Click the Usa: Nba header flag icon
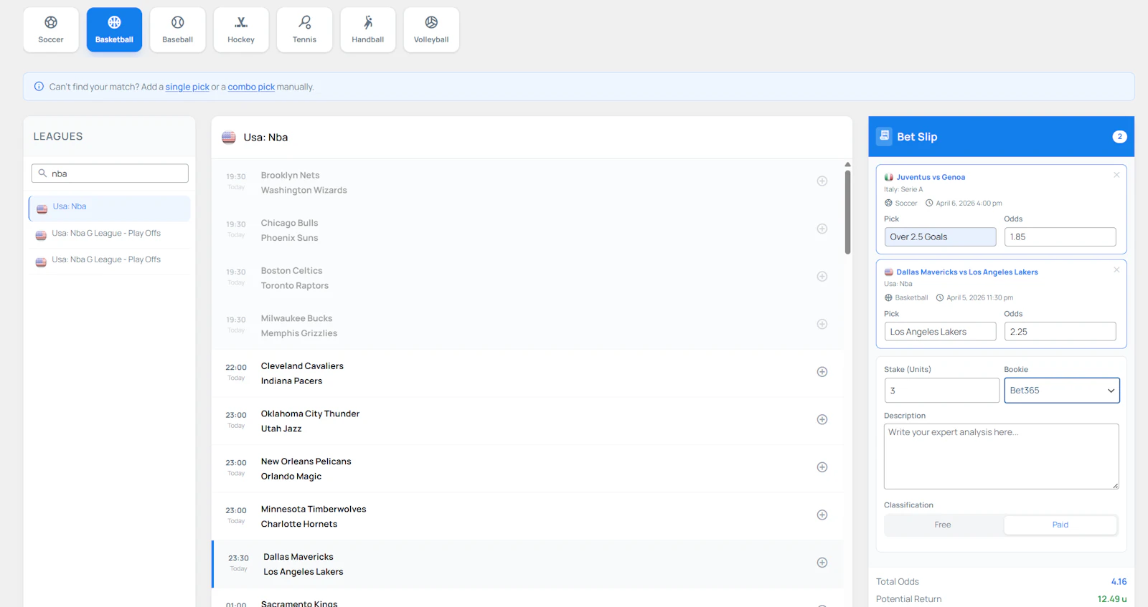The height and width of the screenshot is (607, 1148). [229, 138]
